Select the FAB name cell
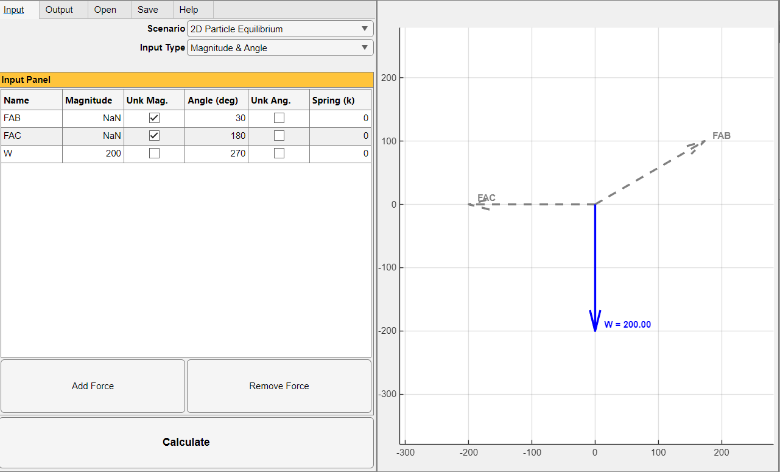This screenshot has width=780, height=472. coord(32,118)
